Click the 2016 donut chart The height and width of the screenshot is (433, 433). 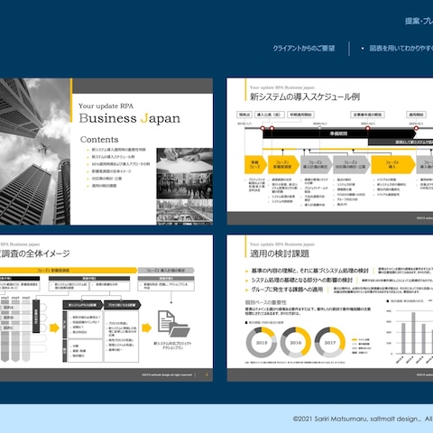click(296, 343)
